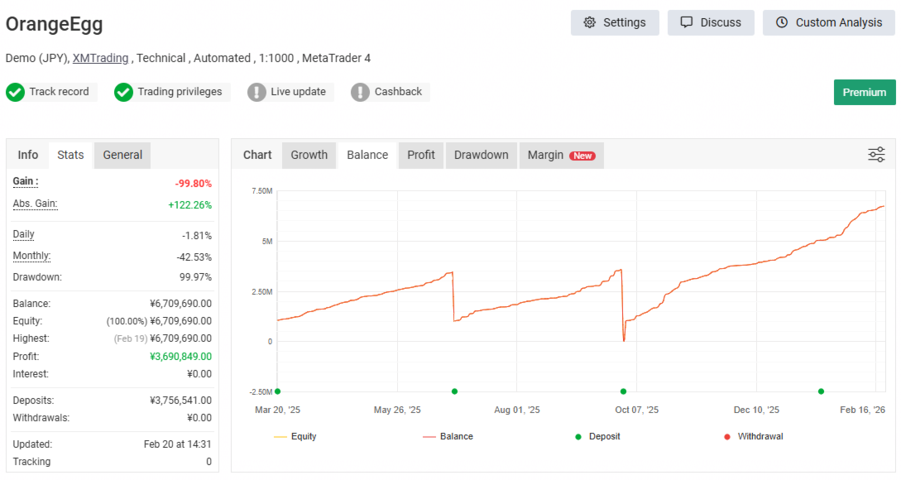The image size is (901, 480).
Task: Click the Track record green checkmark icon
Action: [x=16, y=92]
